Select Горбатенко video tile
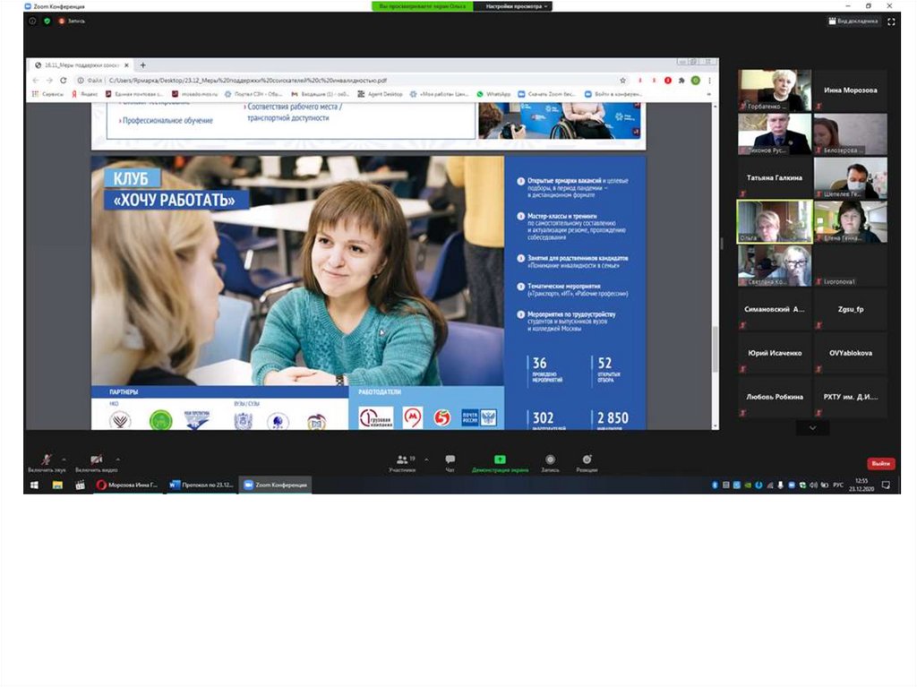The height and width of the screenshot is (687, 917). (775, 90)
